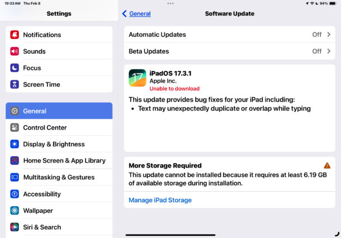Image resolution: width=341 pixels, height=238 pixels.
Task: Tap the Sounds speaker icon
Action: (15, 51)
